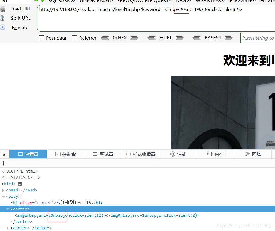Screen dimensions: 275x231
Task: Open the SQL BASICS menu
Action: (62, 1)
